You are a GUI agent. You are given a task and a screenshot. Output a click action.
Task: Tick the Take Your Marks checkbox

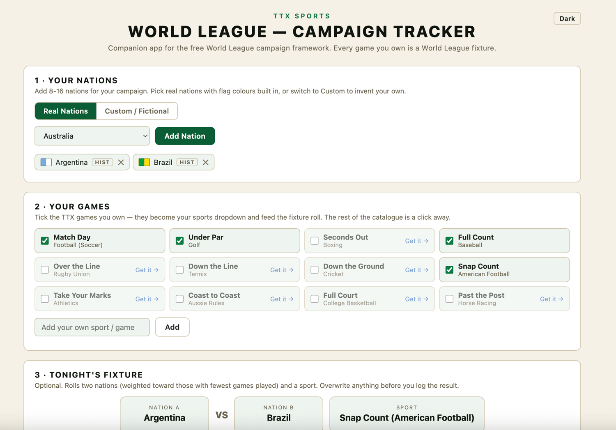(x=45, y=299)
